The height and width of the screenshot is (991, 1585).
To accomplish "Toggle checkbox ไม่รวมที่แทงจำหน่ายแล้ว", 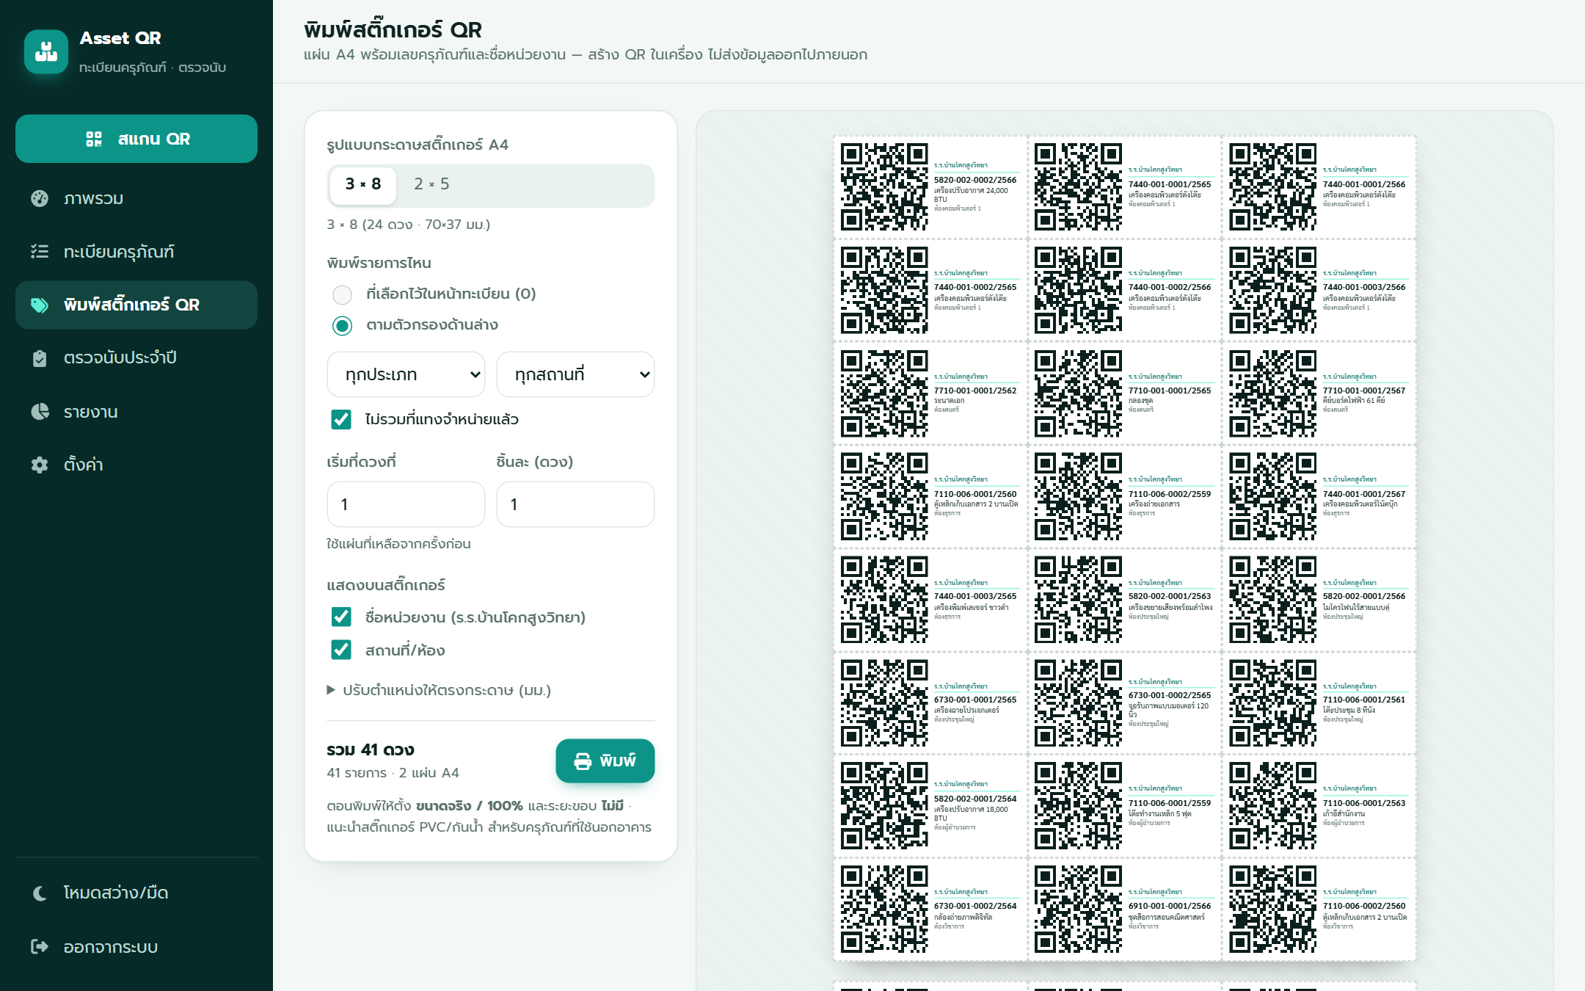I will pos(341,419).
